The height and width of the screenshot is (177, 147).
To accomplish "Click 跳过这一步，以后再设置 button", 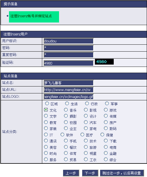I will pos(122,173).
